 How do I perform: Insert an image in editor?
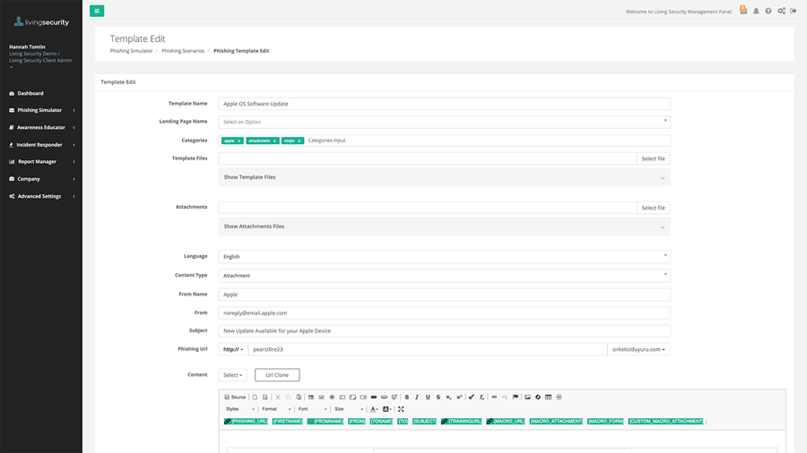tap(527, 397)
